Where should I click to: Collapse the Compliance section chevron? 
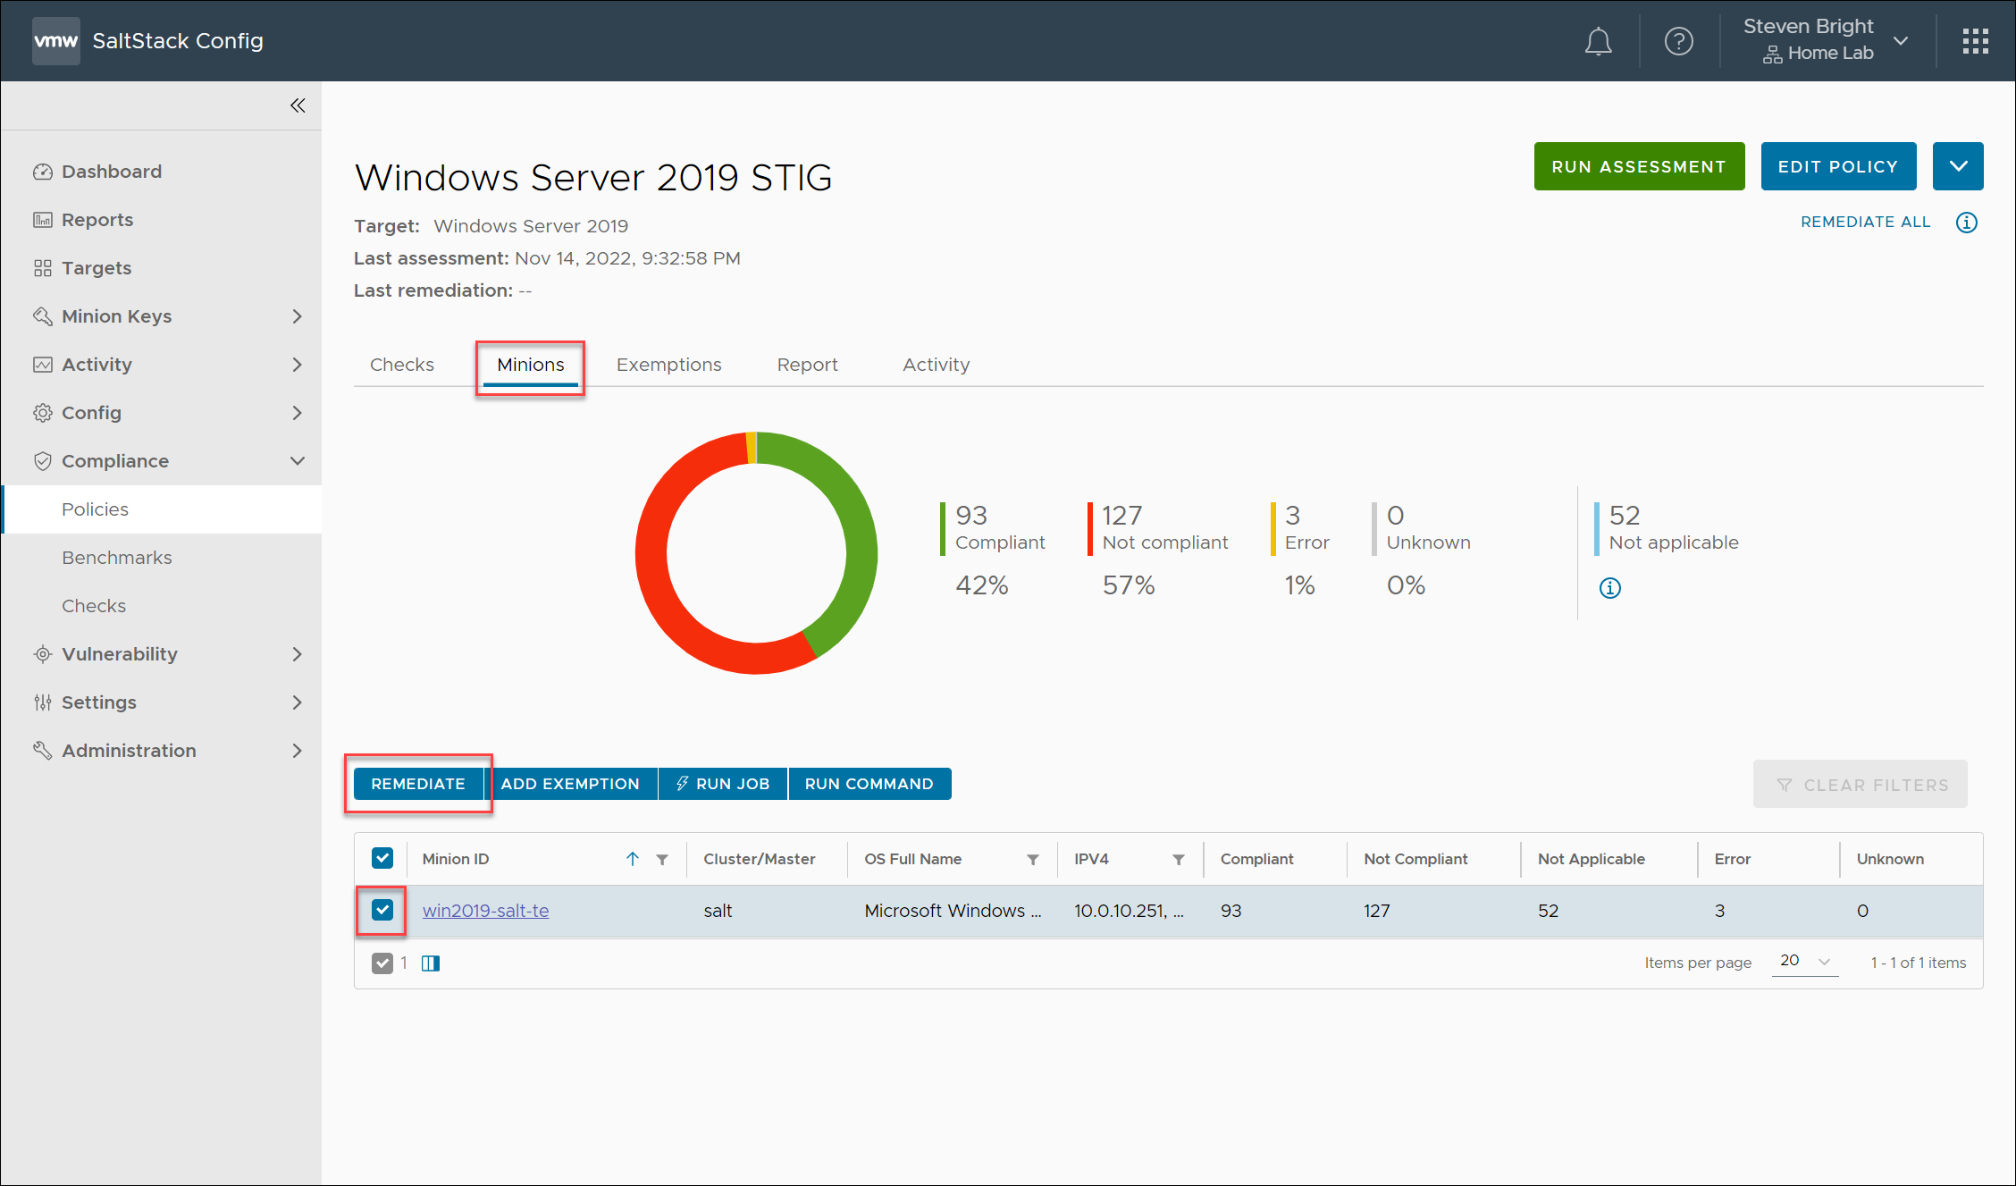tap(298, 460)
